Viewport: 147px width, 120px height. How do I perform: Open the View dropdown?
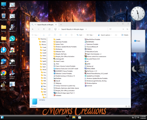[90, 35]
